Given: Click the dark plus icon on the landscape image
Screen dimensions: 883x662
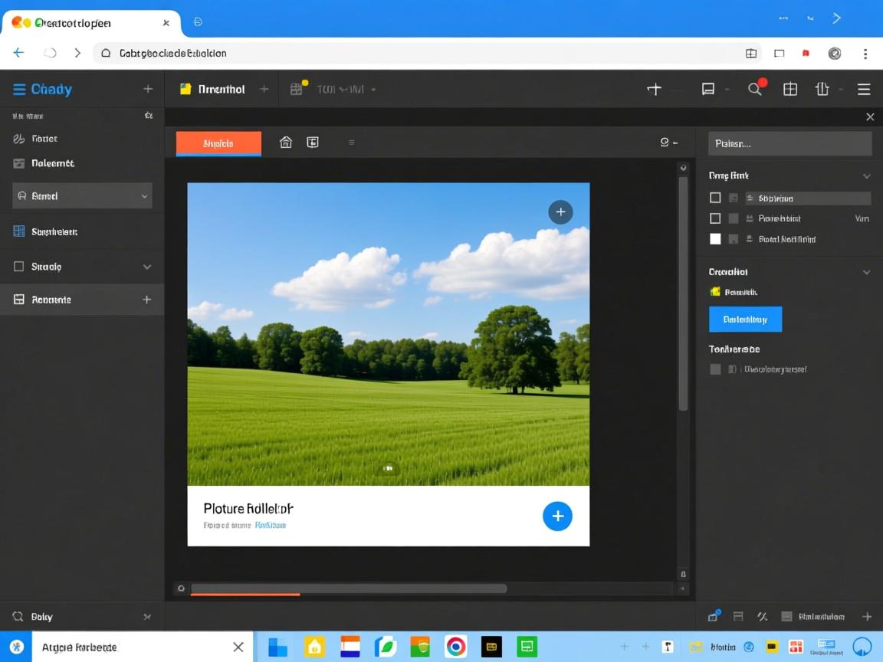Looking at the screenshot, I should [560, 212].
